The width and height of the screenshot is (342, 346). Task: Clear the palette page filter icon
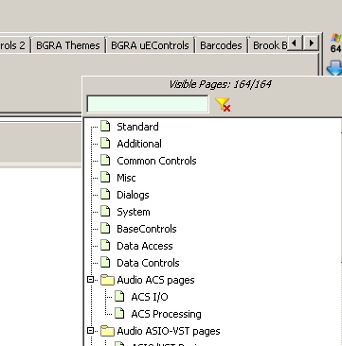[x=223, y=104]
